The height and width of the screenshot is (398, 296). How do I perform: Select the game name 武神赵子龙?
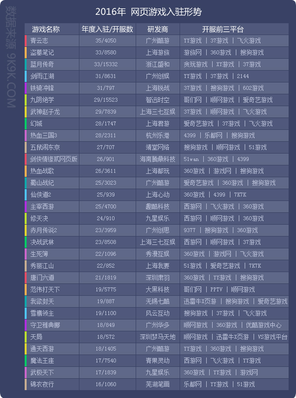coord(45,112)
